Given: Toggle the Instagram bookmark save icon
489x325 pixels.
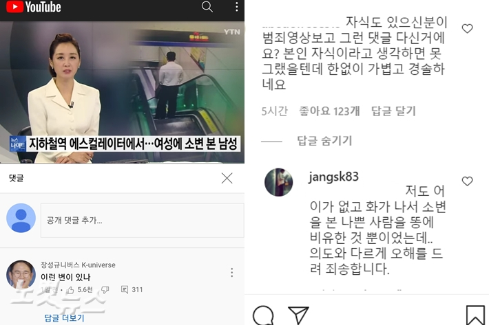Looking at the screenshot, I should (x=475, y=315).
